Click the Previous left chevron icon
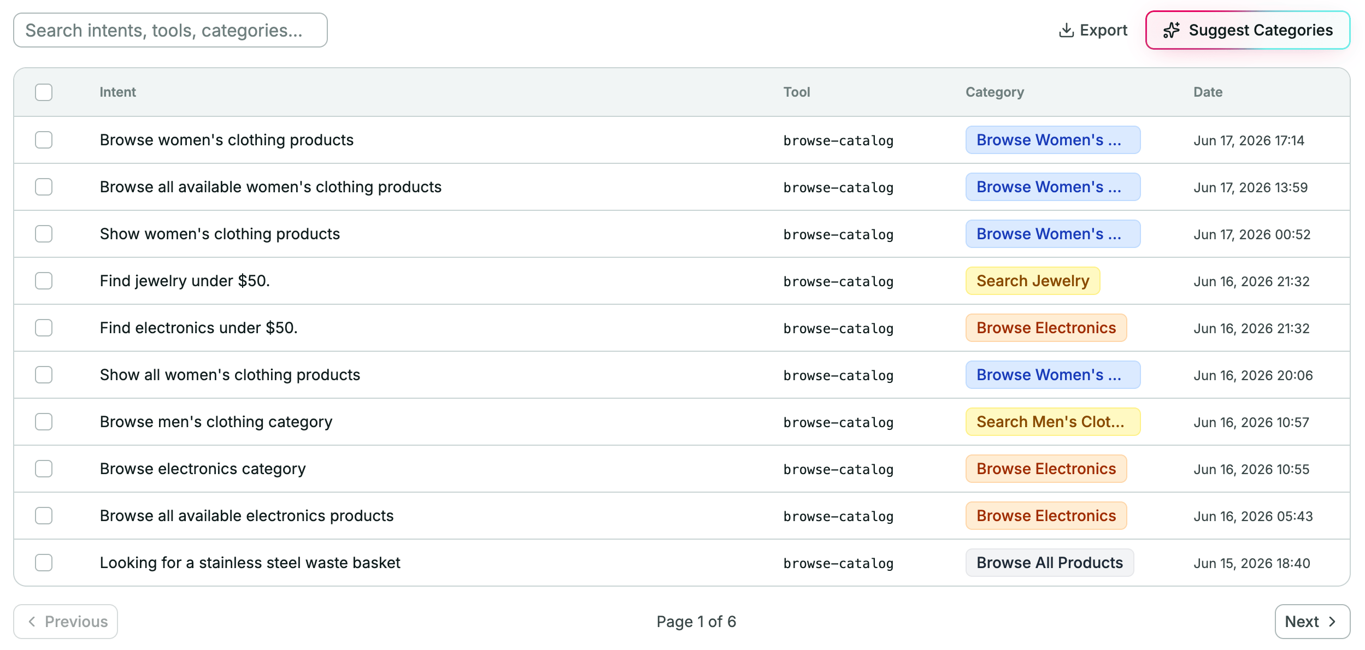 32,622
